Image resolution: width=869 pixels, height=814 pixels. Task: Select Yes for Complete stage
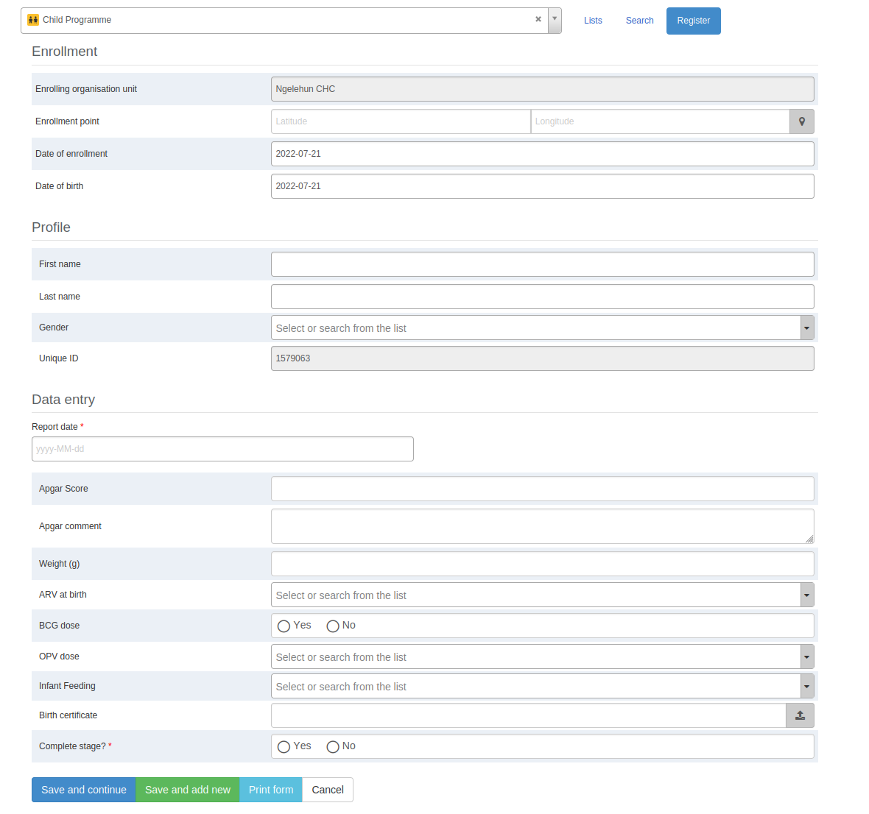point(284,747)
